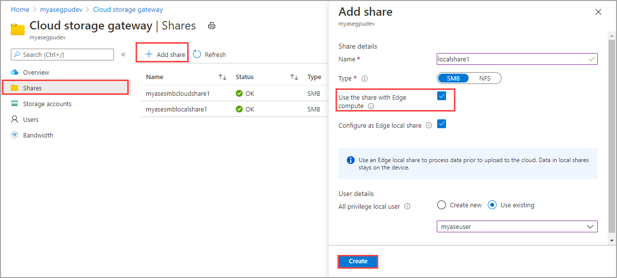
Task: Sort shares by Status column arrows
Action: pos(294,77)
